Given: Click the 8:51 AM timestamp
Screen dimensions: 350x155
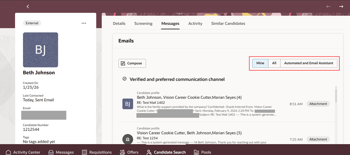Looking at the screenshot, I should click(x=296, y=104).
